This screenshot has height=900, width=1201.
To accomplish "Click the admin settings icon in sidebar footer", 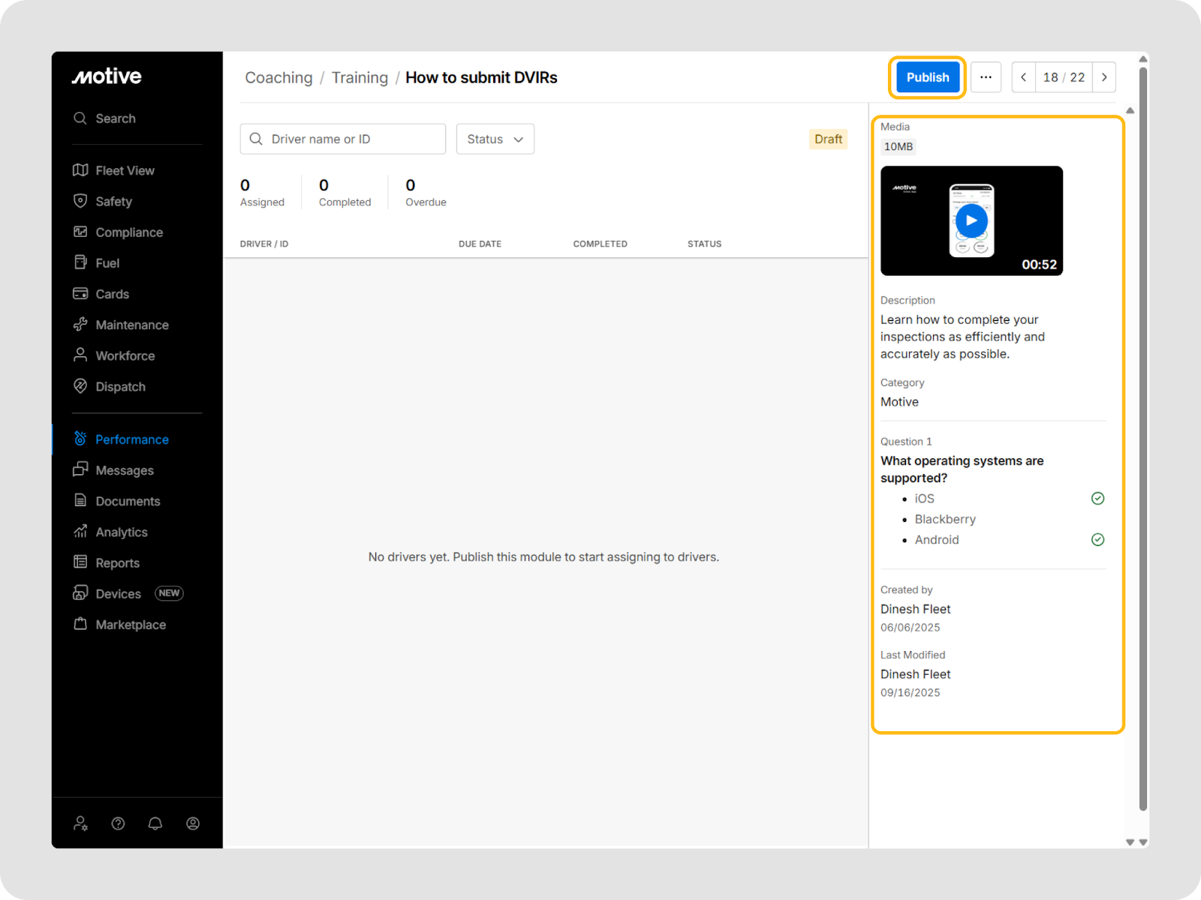I will point(80,823).
